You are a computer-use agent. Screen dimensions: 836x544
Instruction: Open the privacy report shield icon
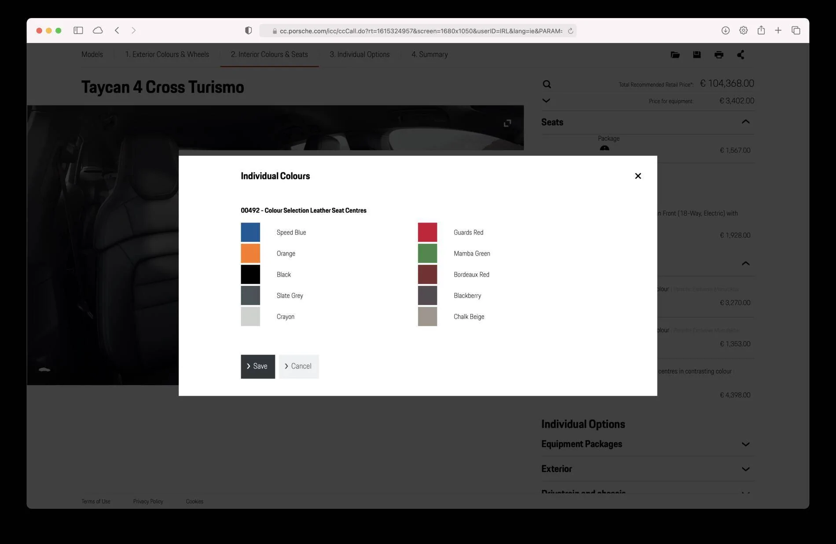click(x=248, y=30)
